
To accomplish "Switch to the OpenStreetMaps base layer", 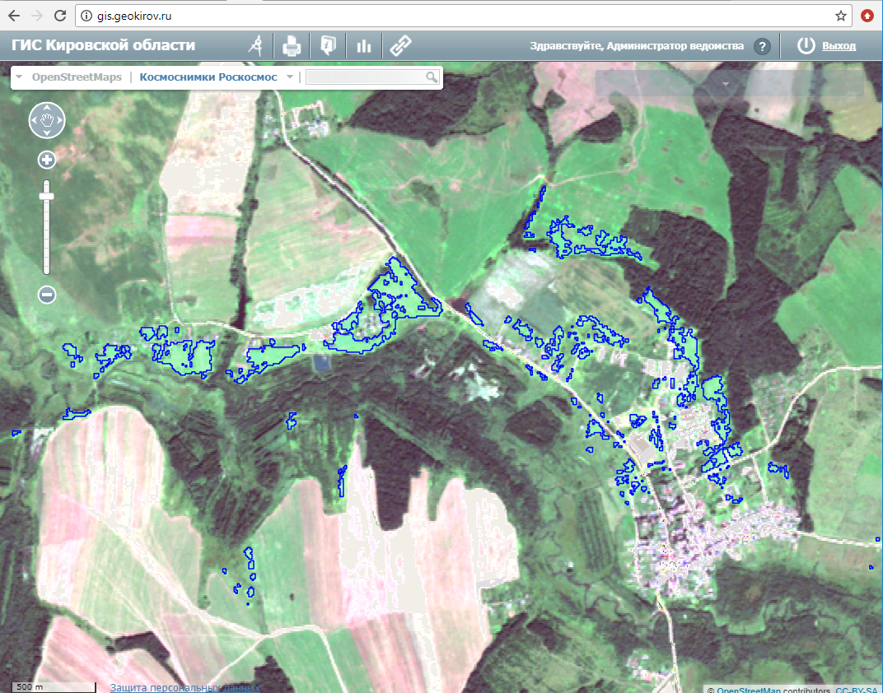I will point(75,77).
